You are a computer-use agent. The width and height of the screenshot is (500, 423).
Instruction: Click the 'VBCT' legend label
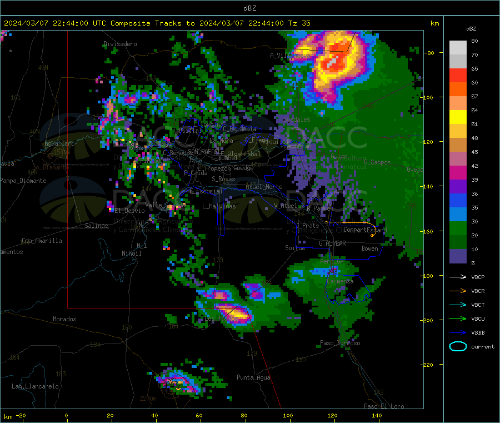478,305
